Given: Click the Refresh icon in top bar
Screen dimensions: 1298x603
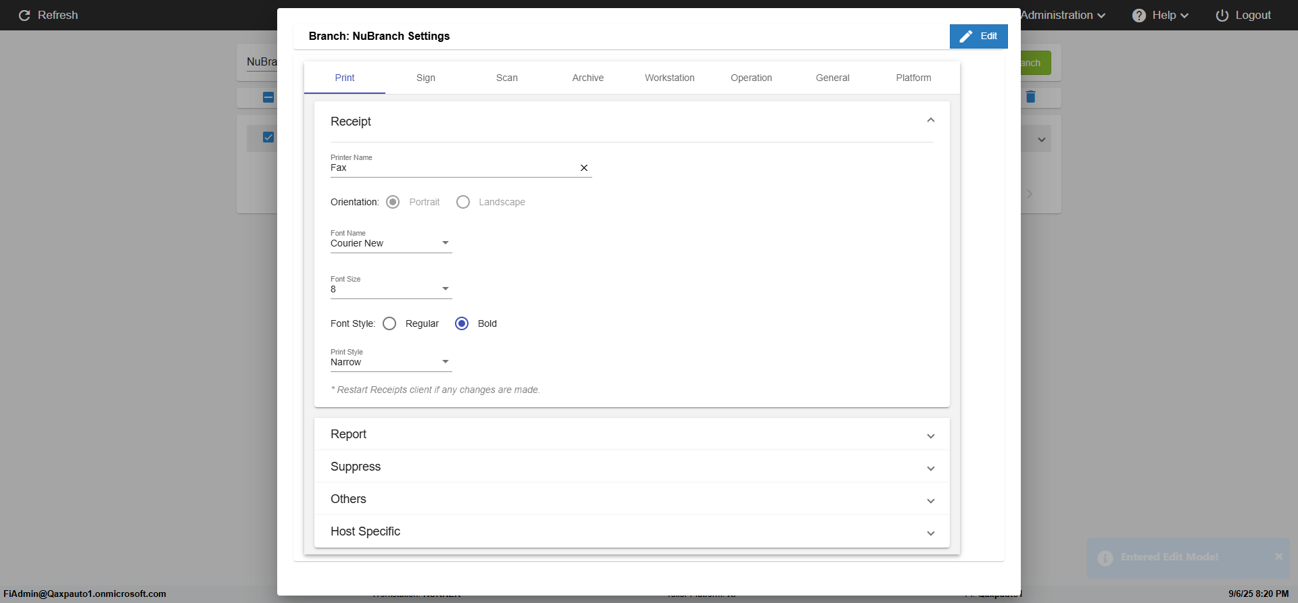Looking at the screenshot, I should 24,16.
